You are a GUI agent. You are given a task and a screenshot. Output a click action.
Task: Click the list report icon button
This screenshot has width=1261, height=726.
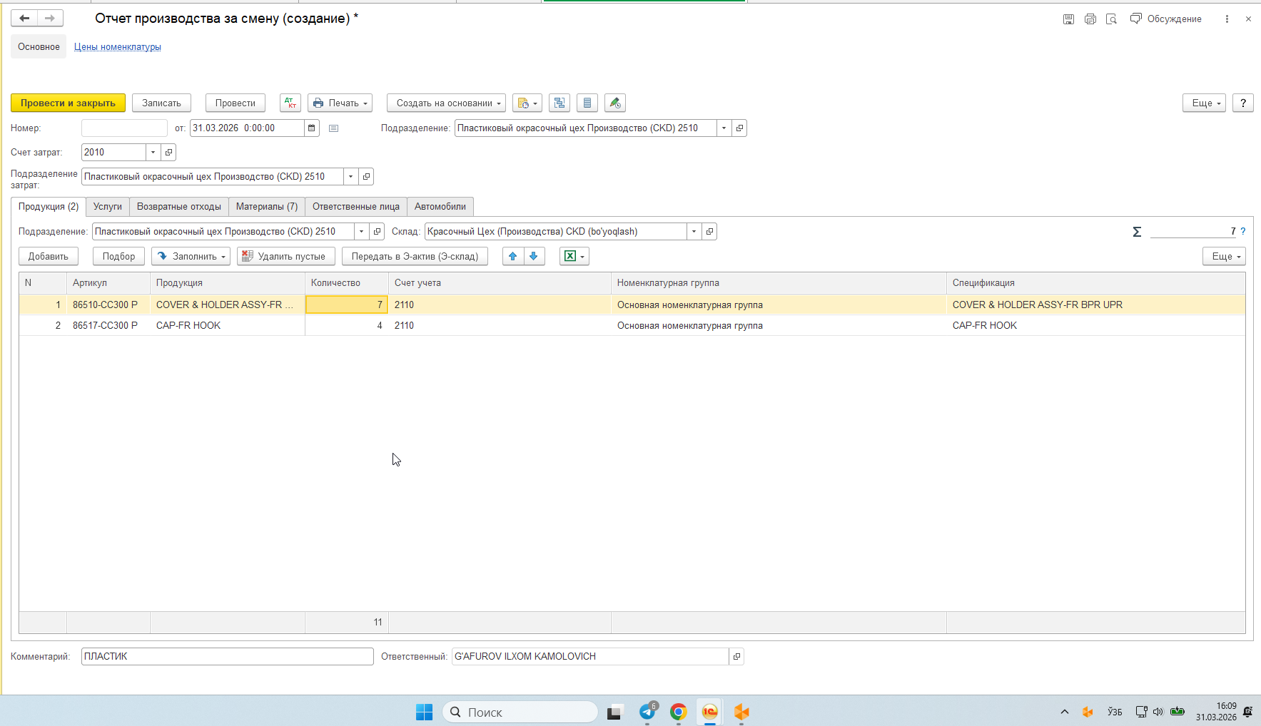click(587, 103)
